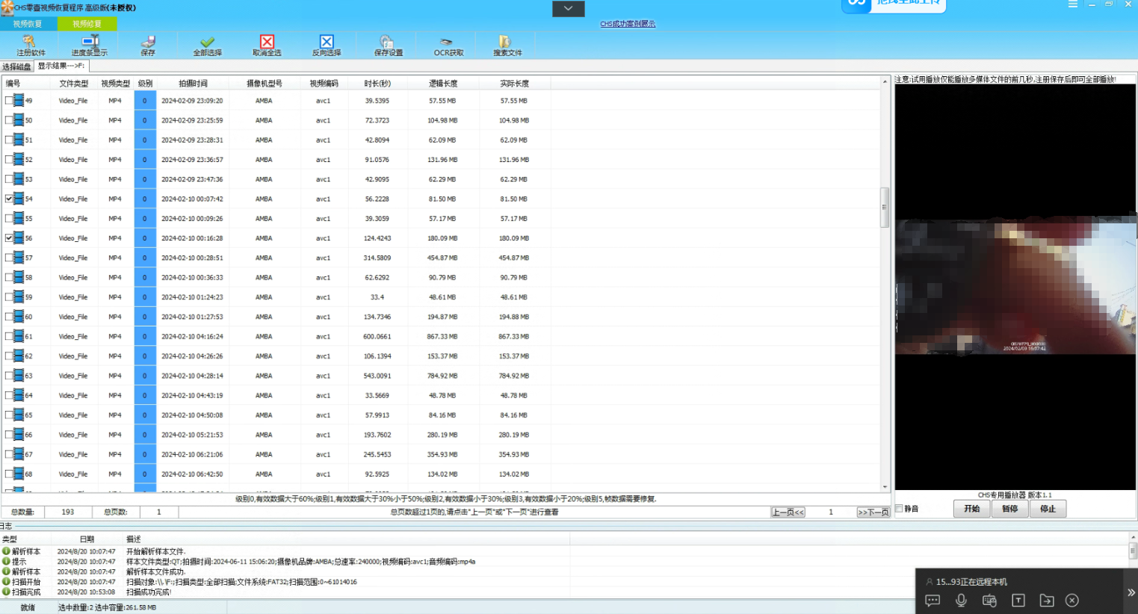Check the box for row 50

(9, 120)
